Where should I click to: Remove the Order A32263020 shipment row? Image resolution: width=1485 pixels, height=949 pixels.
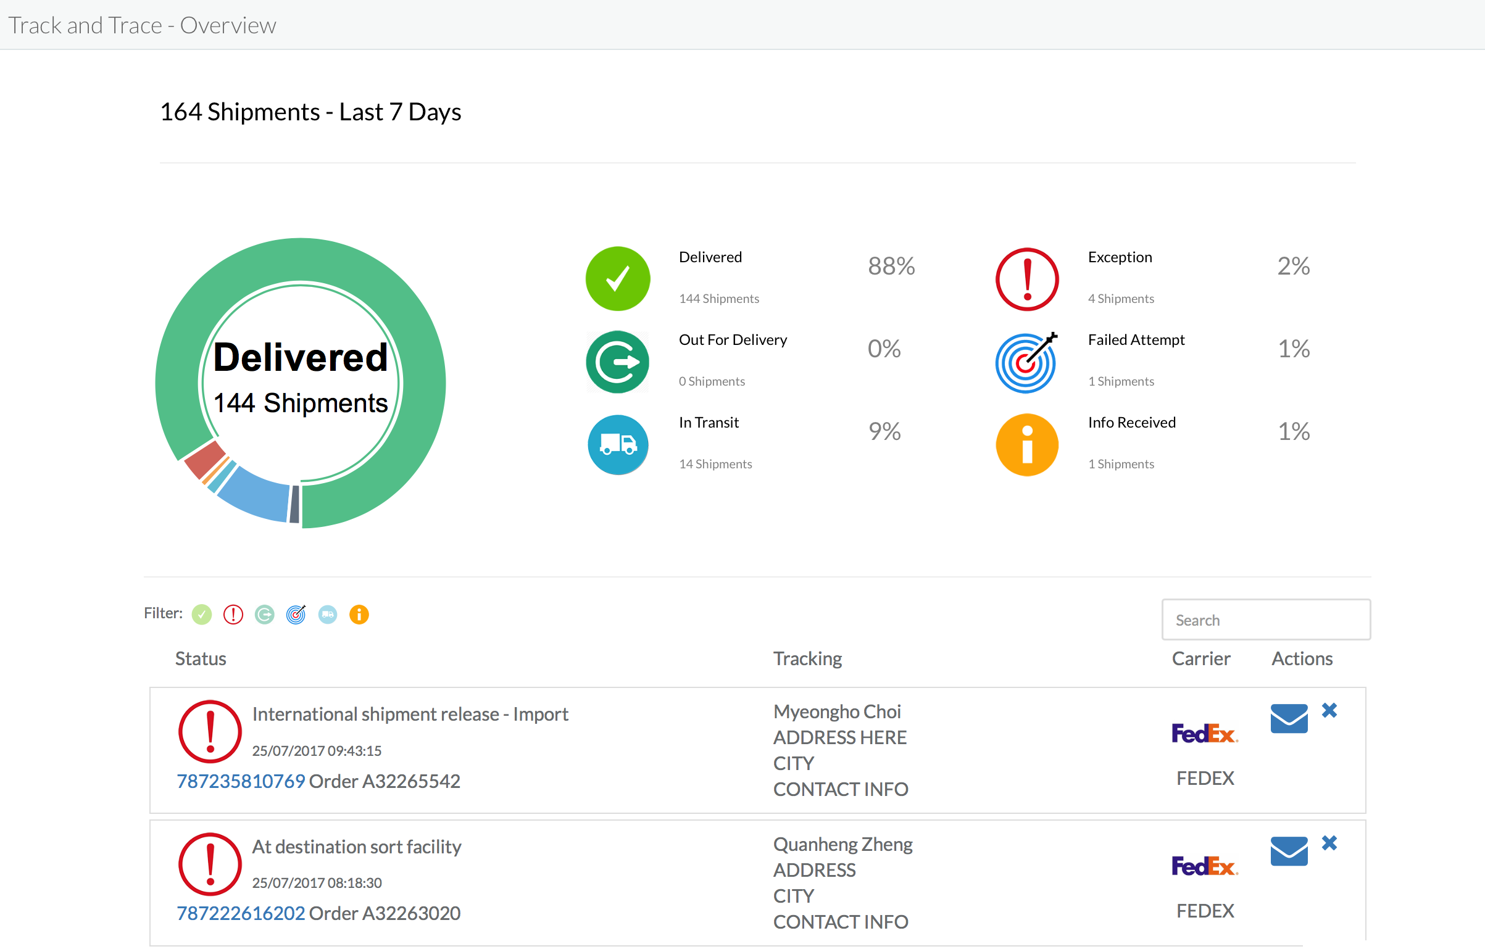[1329, 843]
